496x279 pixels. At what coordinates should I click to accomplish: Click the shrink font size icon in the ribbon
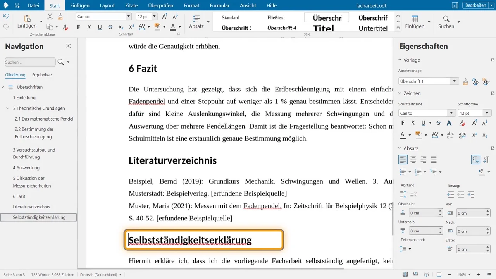175,16
